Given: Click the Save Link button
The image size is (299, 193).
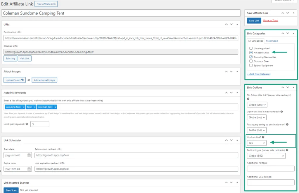Looking at the screenshot, I should (x=254, y=21).
